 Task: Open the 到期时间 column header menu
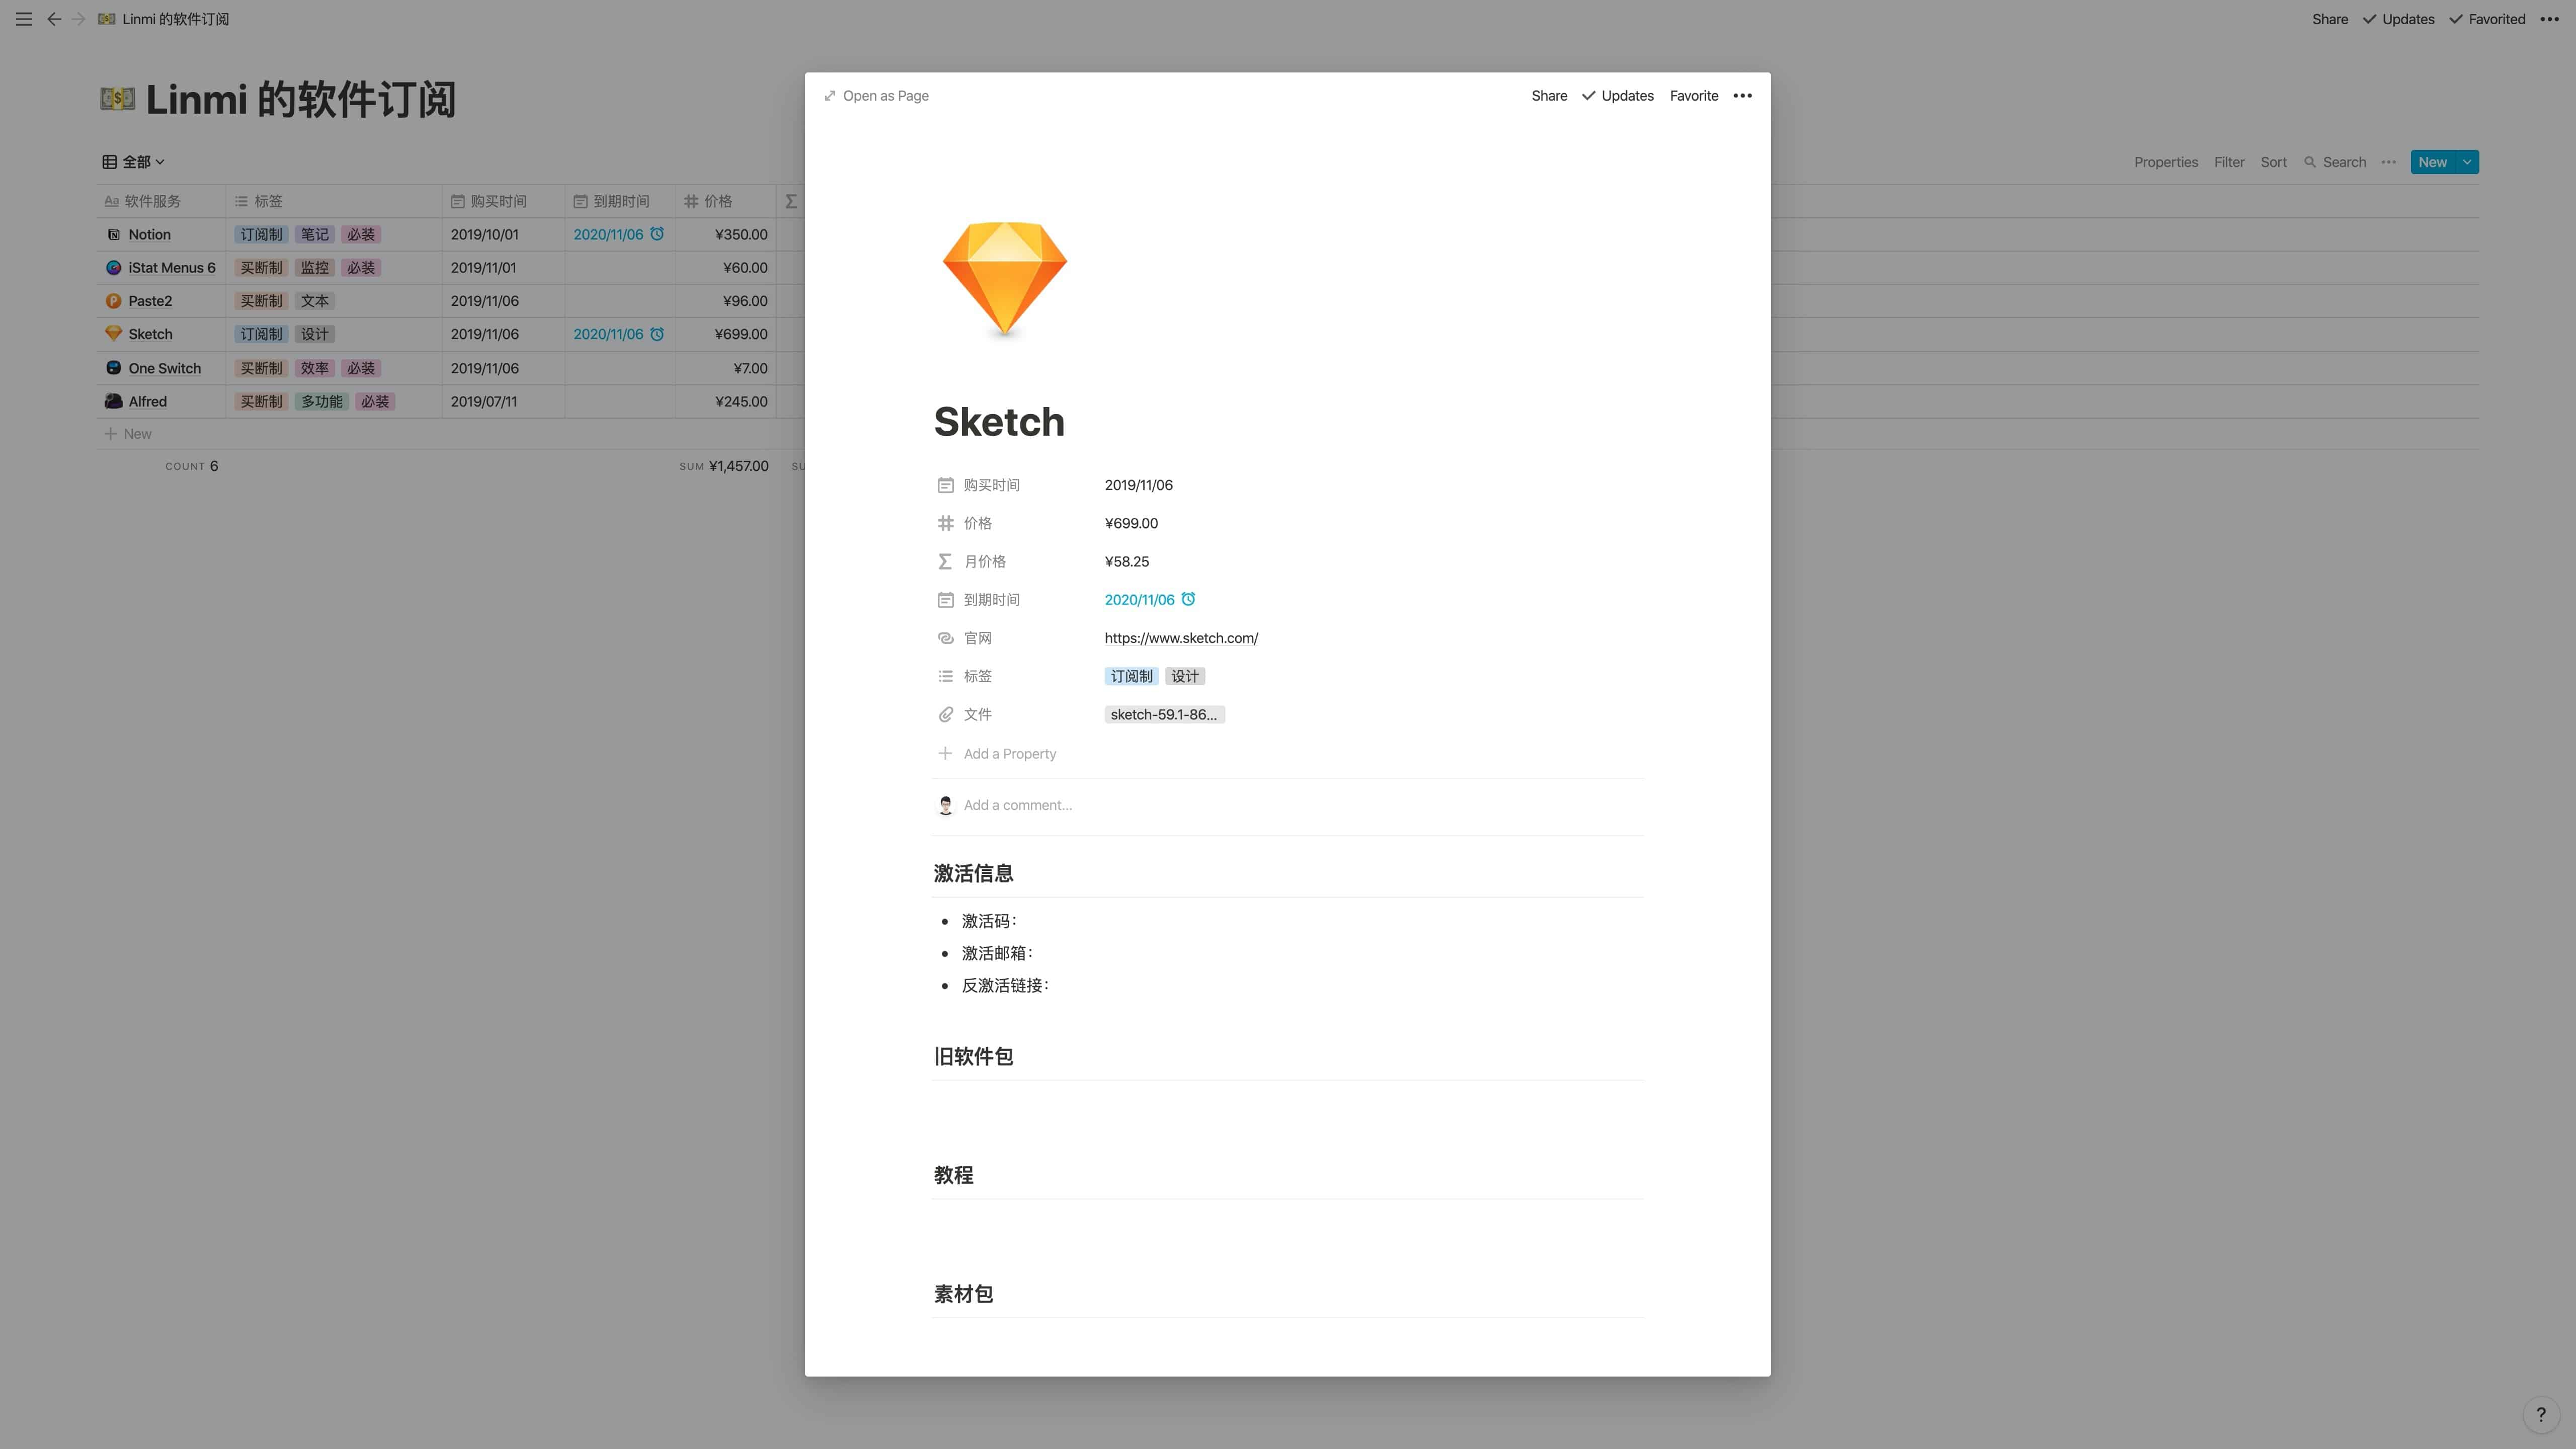coord(620,201)
